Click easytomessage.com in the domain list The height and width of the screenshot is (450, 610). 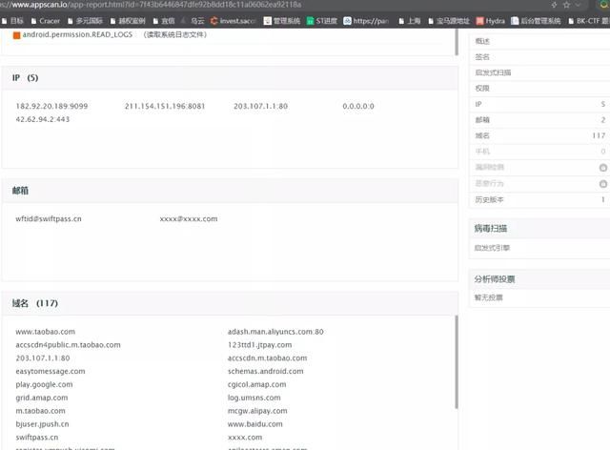[x=51, y=372]
